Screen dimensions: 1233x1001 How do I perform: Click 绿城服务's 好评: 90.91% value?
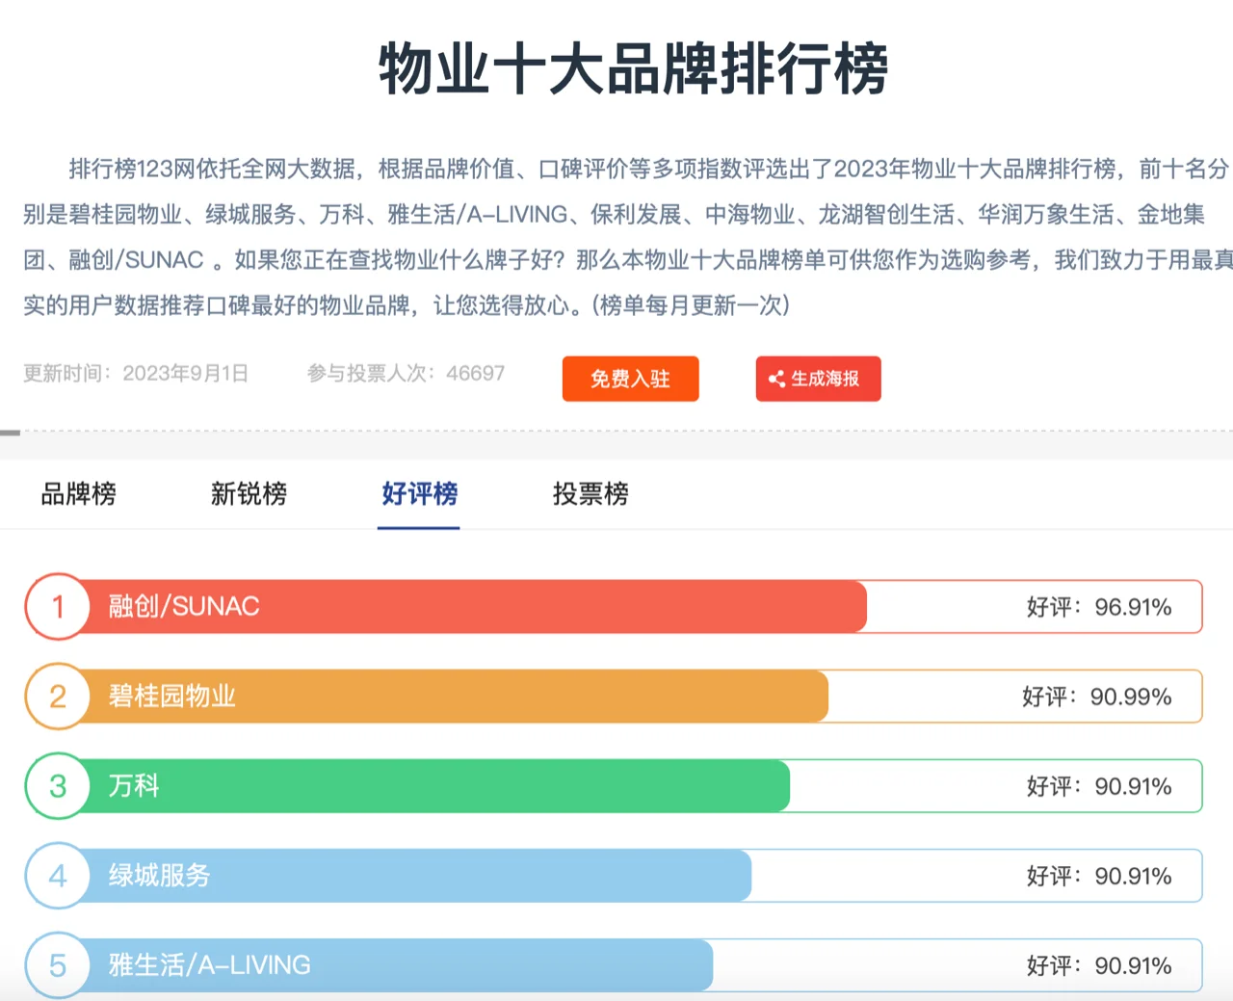[x=1099, y=876]
